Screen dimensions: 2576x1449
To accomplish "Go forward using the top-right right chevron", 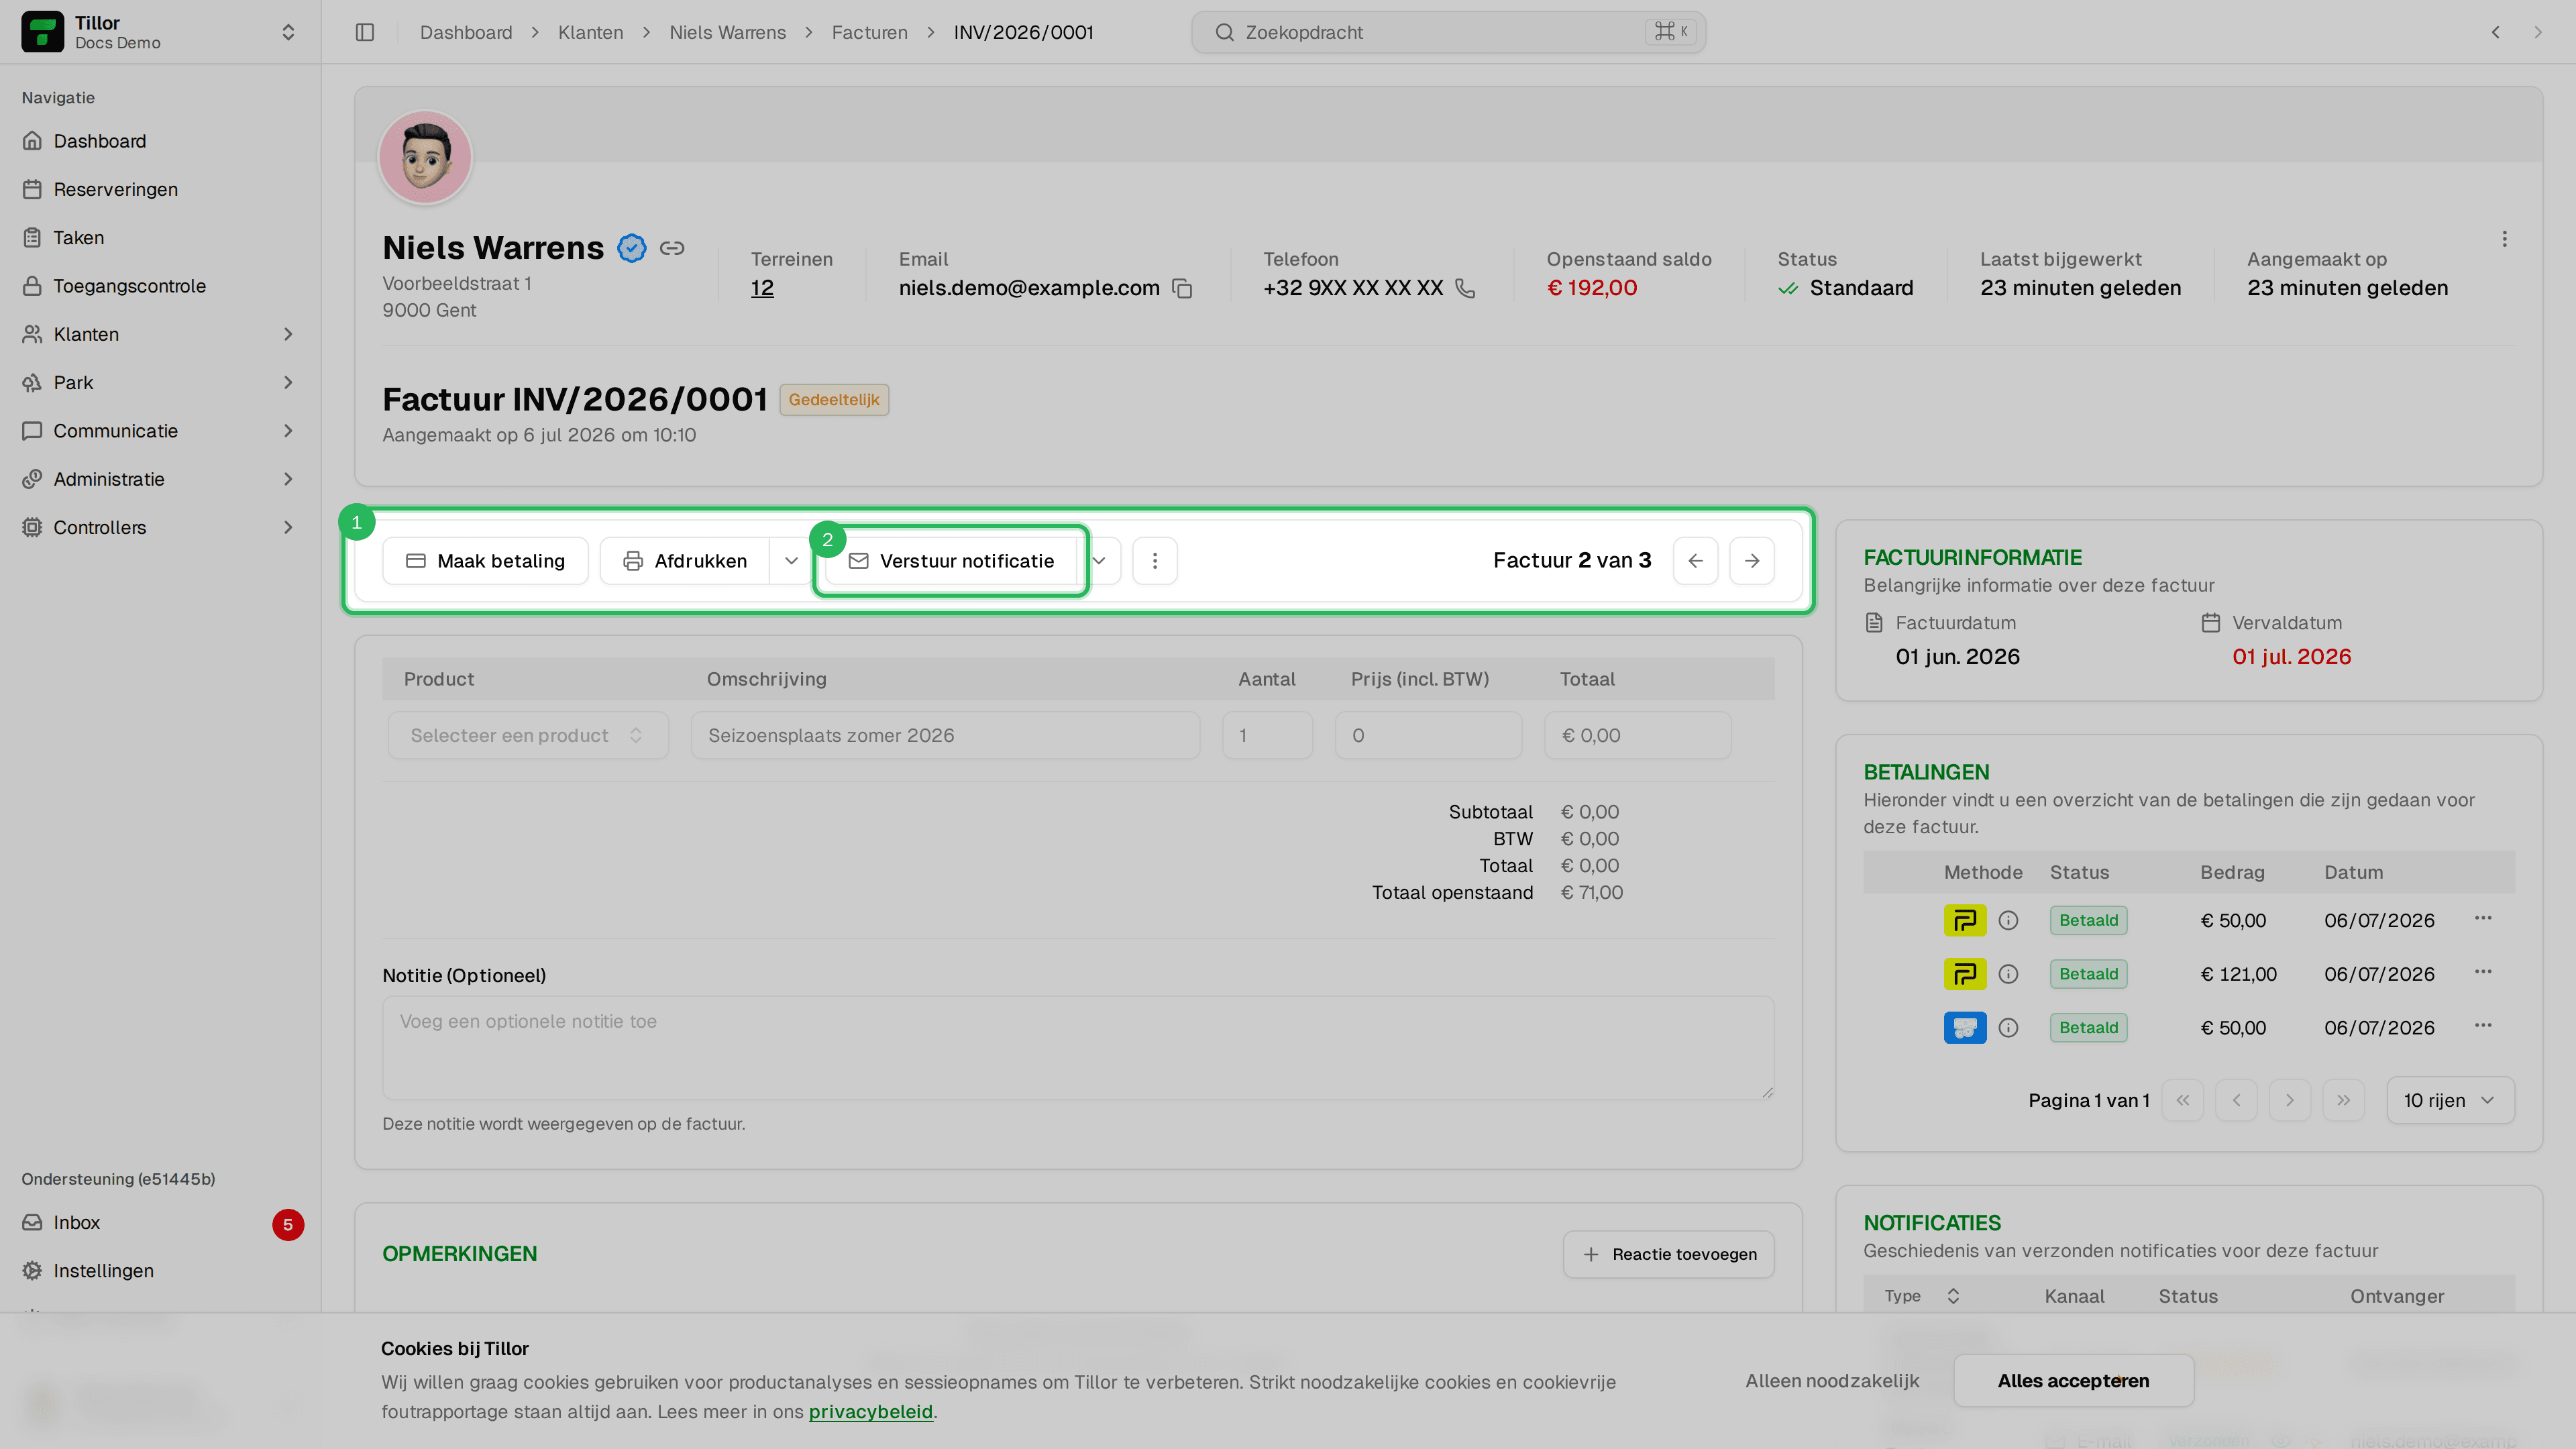I will (x=2537, y=32).
